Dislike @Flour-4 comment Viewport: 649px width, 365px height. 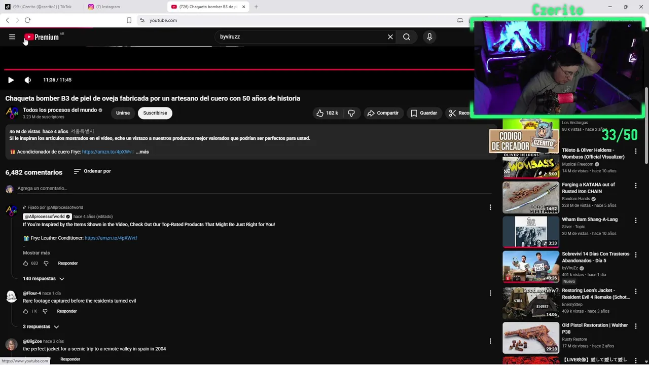[45, 311]
